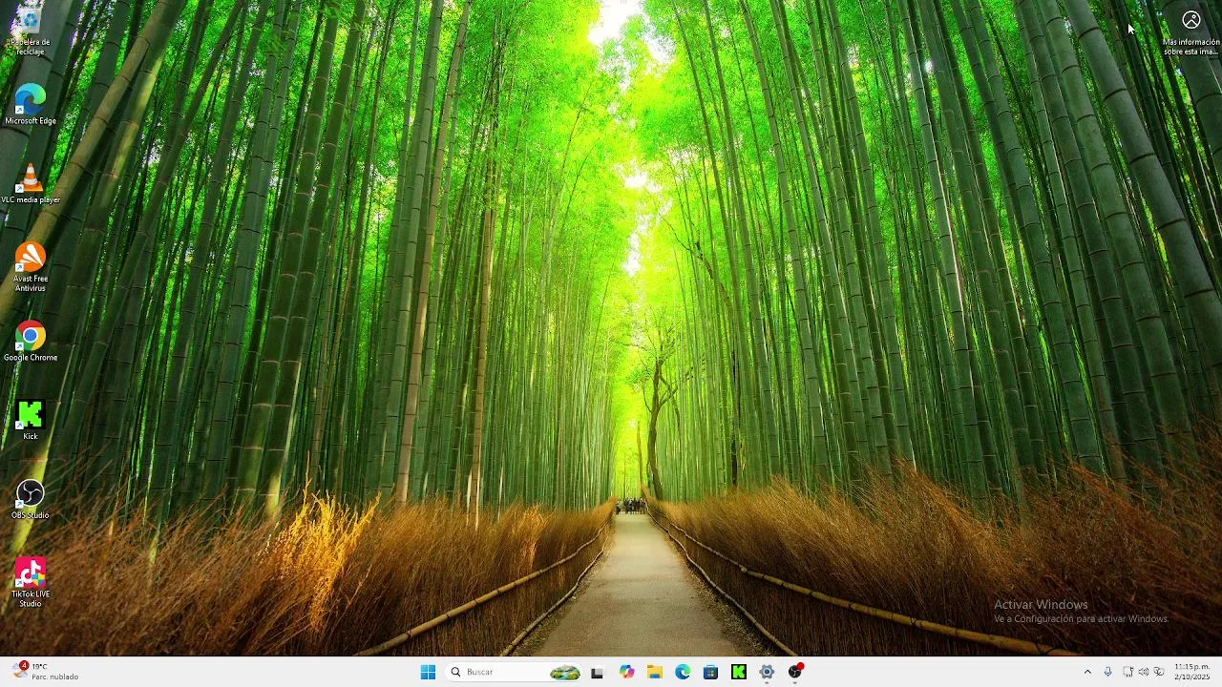Screen dimensions: 1222x687
Task: Click the microphone icon in system tray
Action: (1107, 672)
